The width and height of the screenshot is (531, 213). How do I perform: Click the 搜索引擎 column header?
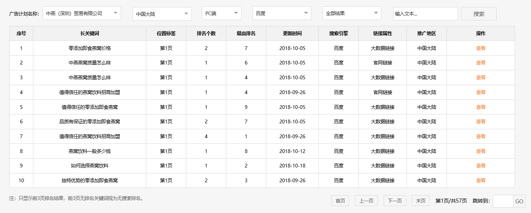338,33
